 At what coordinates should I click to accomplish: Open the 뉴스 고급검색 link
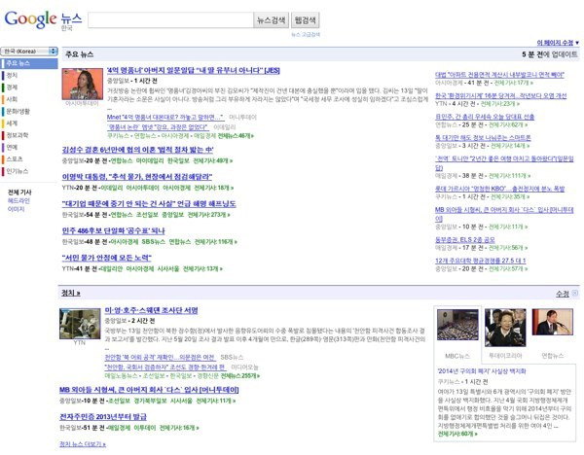(306, 35)
